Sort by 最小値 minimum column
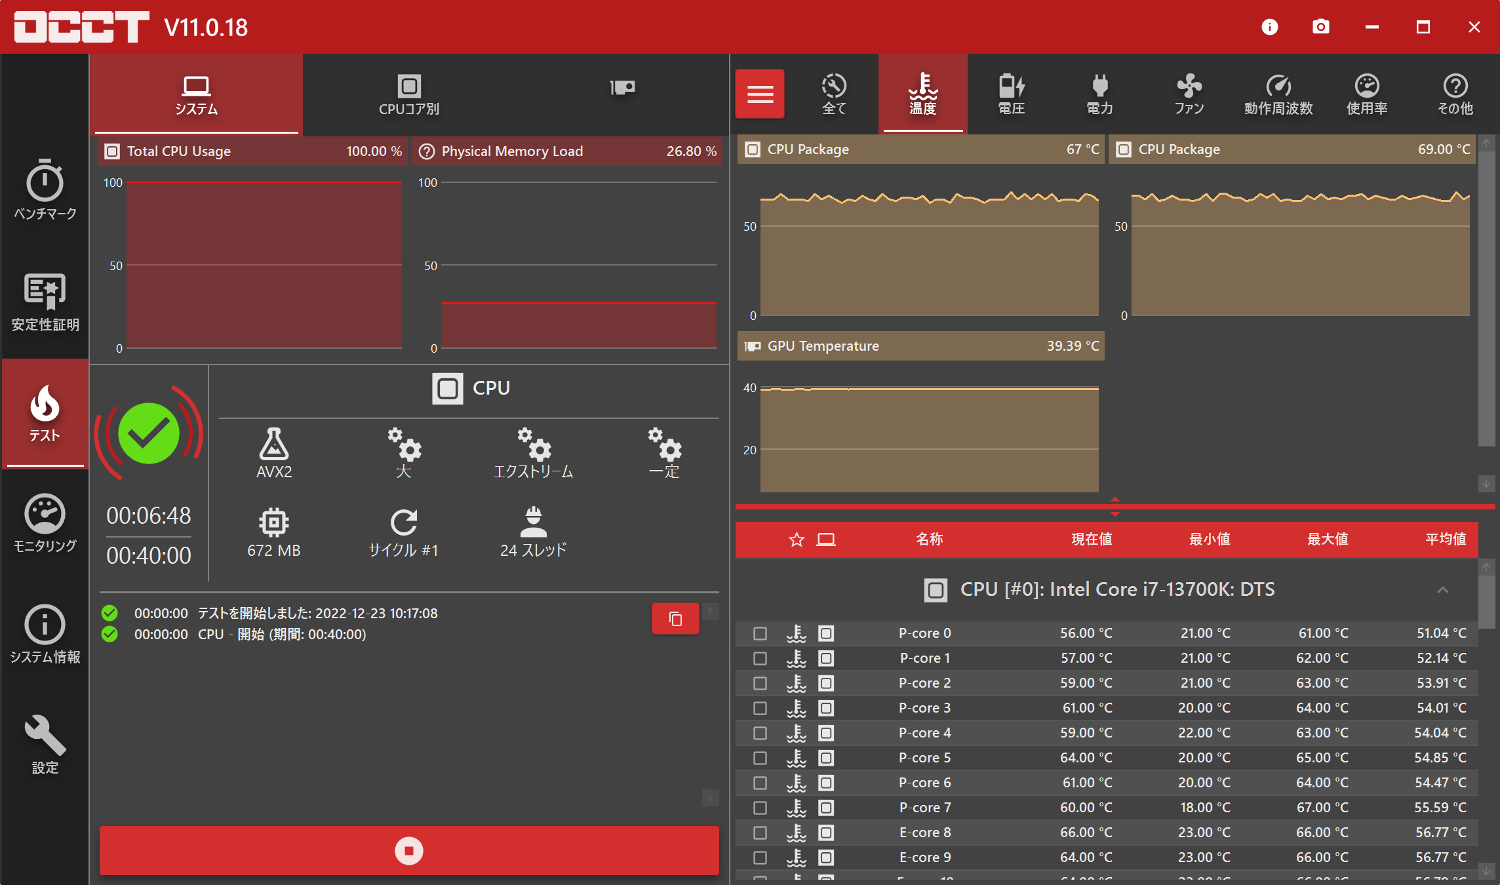 coord(1210,539)
